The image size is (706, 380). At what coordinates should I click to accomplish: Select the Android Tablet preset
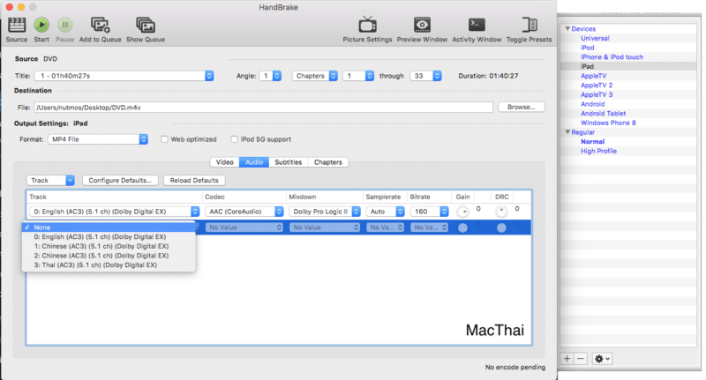point(603,114)
